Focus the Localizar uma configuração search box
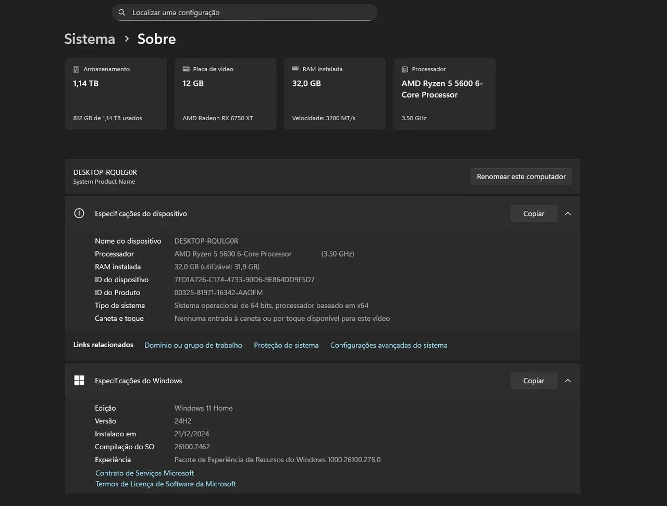Image resolution: width=667 pixels, height=506 pixels. pos(245,12)
